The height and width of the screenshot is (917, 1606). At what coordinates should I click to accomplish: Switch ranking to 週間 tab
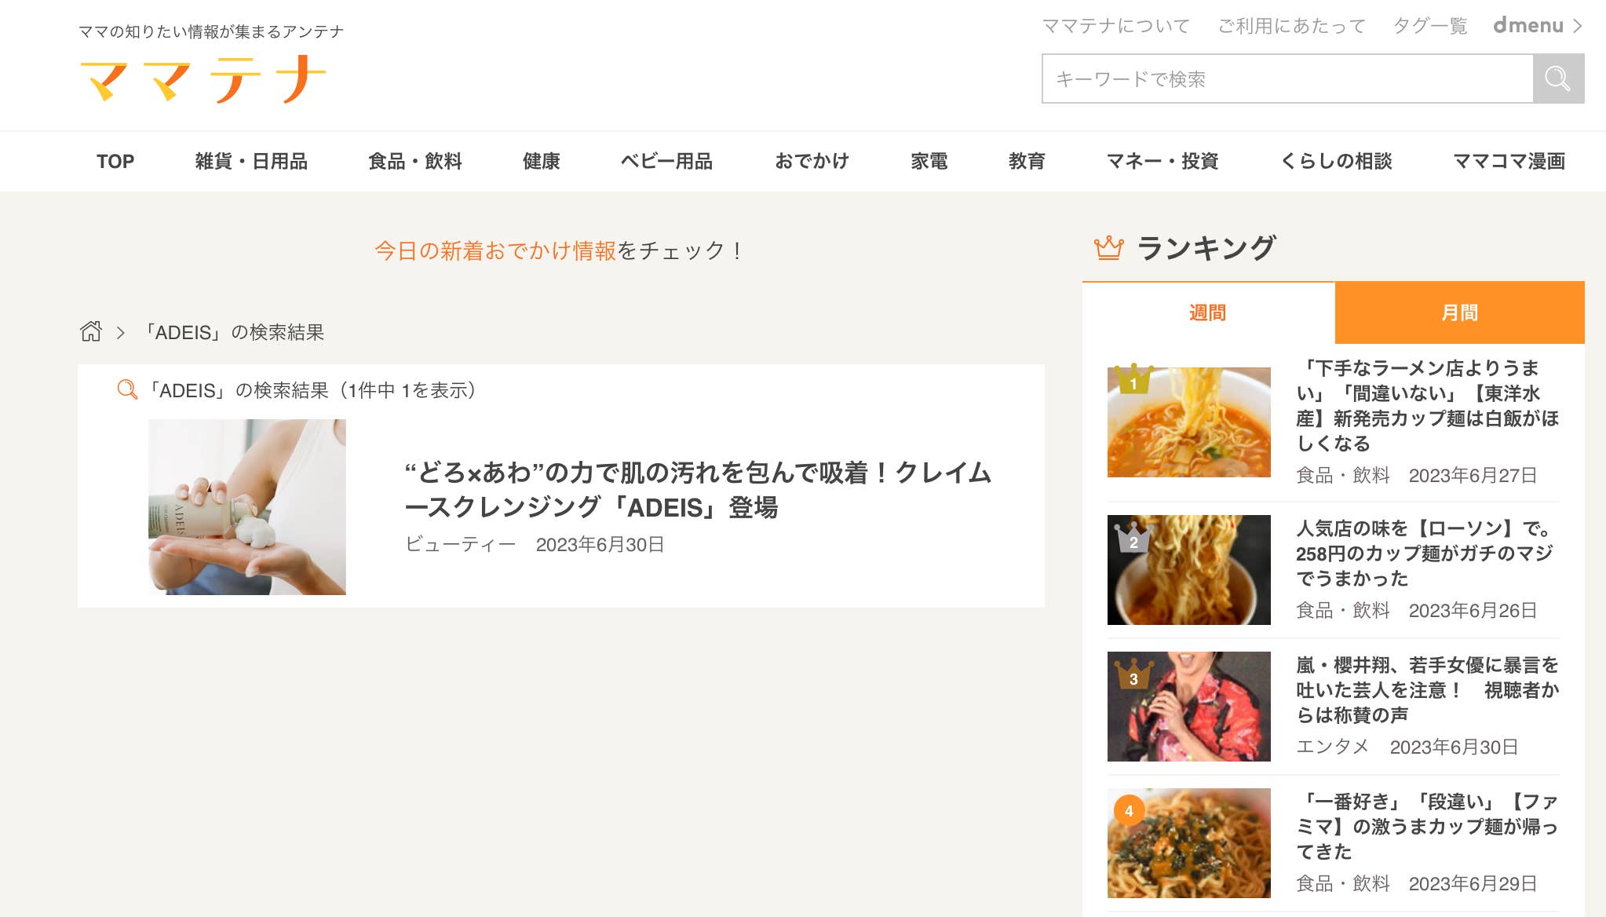1208,312
